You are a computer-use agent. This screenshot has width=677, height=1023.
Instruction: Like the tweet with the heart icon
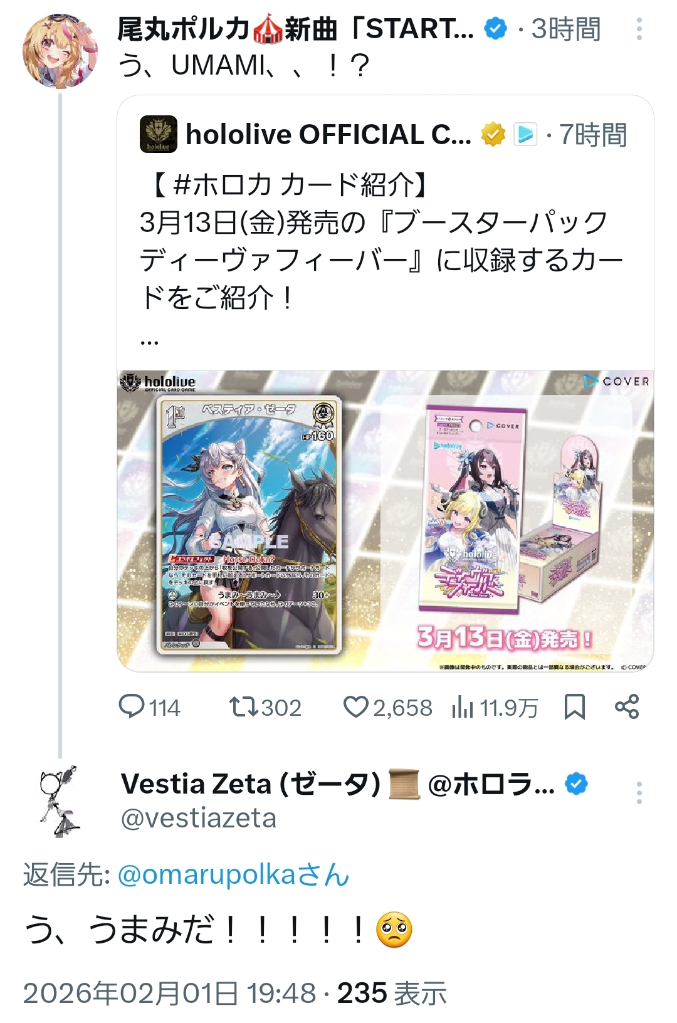click(x=355, y=707)
